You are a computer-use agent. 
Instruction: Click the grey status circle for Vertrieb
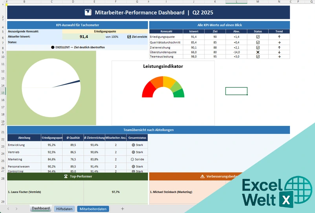click(x=133, y=152)
